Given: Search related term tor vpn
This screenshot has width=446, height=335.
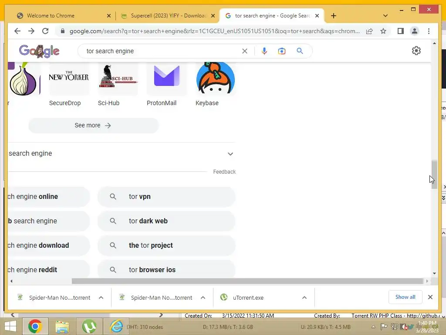Looking at the screenshot, I should pyautogui.click(x=166, y=197).
